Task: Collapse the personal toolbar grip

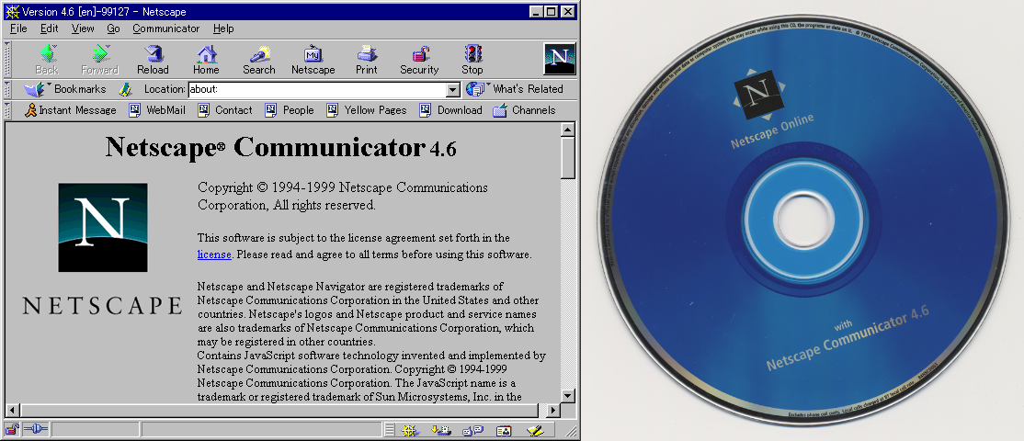Action: pyautogui.click(x=7, y=110)
